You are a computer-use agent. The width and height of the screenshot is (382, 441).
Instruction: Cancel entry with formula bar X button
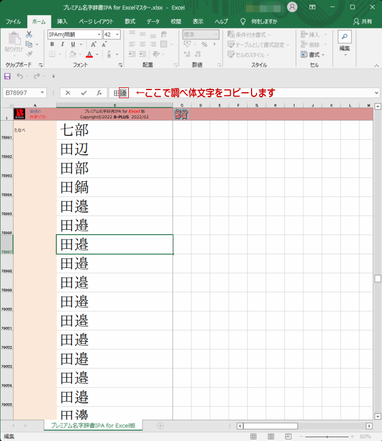coord(68,93)
